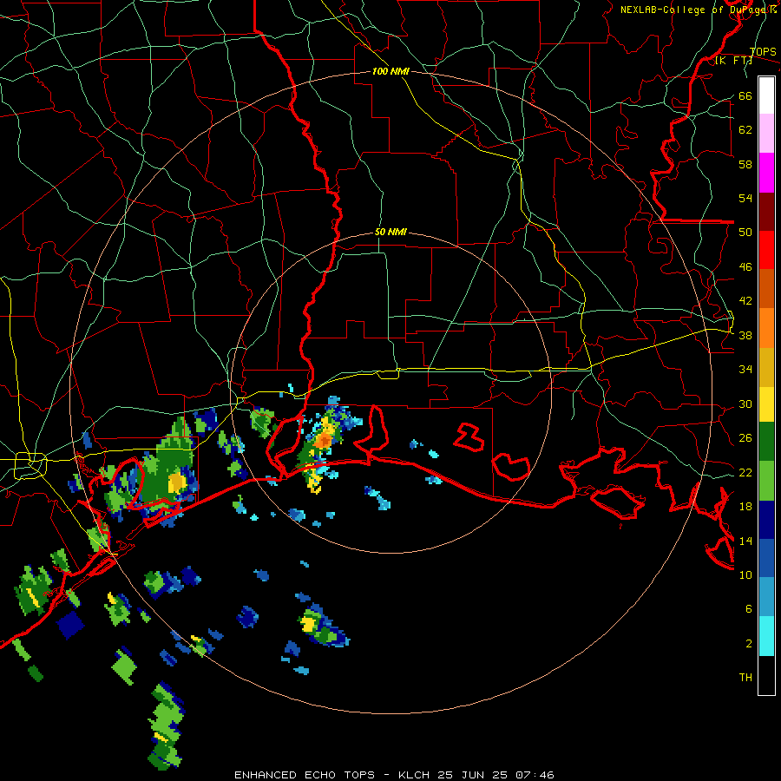
Task: Click the TH threshold label
Action: (745, 677)
